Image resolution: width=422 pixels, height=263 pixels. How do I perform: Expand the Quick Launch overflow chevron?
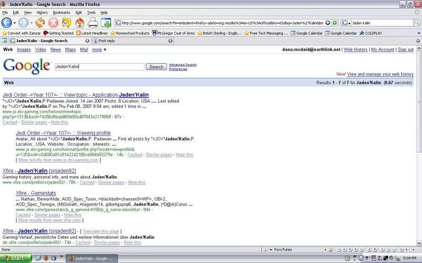(x=61, y=257)
